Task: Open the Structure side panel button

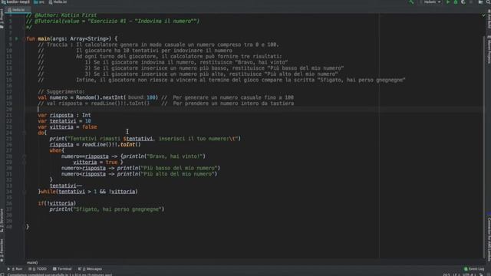Action: [2, 221]
